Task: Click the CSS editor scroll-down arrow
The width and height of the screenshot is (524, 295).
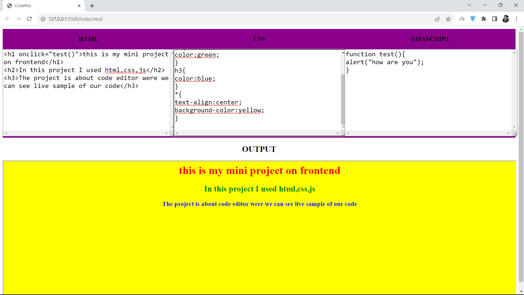Action: [x=343, y=127]
